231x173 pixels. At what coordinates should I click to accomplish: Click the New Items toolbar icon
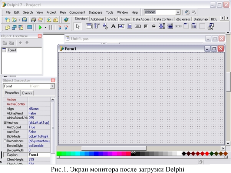pyautogui.click(x=7, y=20)
